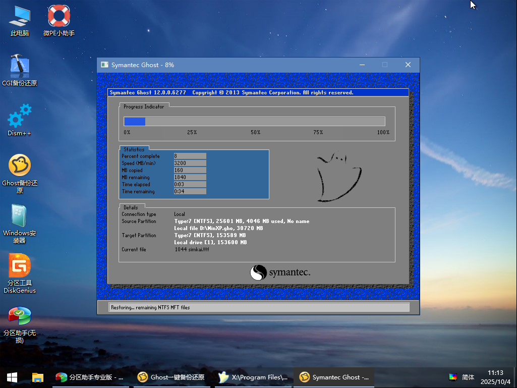Viewport: 517px width, 388px height.
Task: Click the Connection type value Local
Action: [180, 214]
